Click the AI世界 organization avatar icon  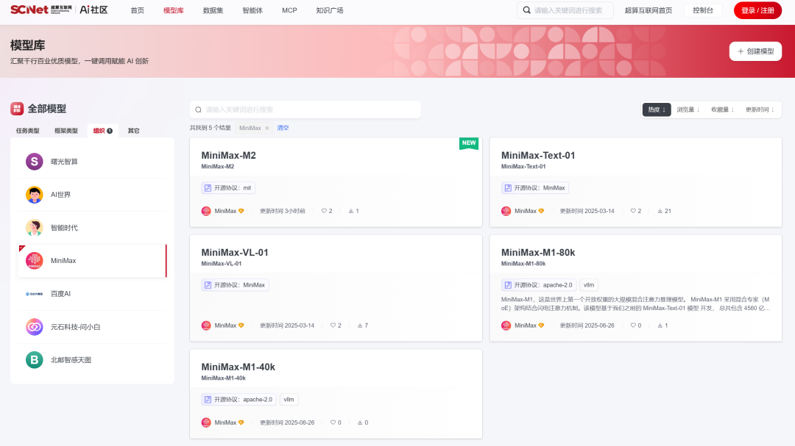click(35, 195)
